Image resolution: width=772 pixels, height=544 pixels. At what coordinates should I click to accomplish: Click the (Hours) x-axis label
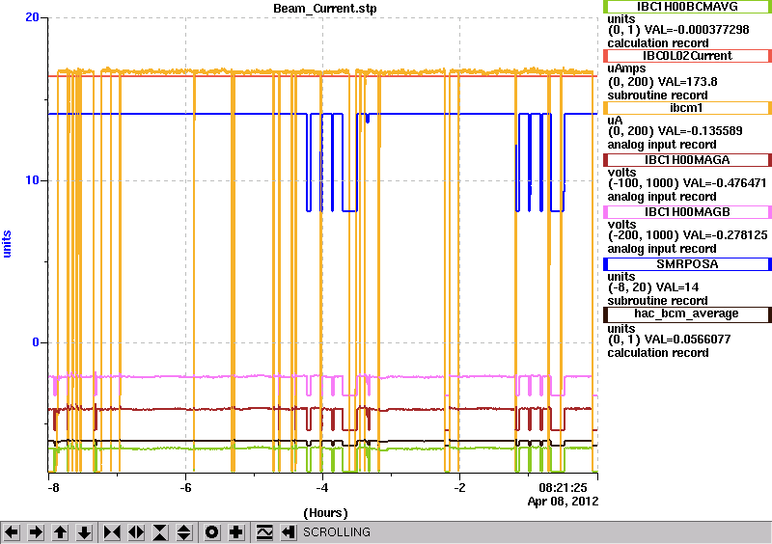pyautogui.click(x=325, y=513)
